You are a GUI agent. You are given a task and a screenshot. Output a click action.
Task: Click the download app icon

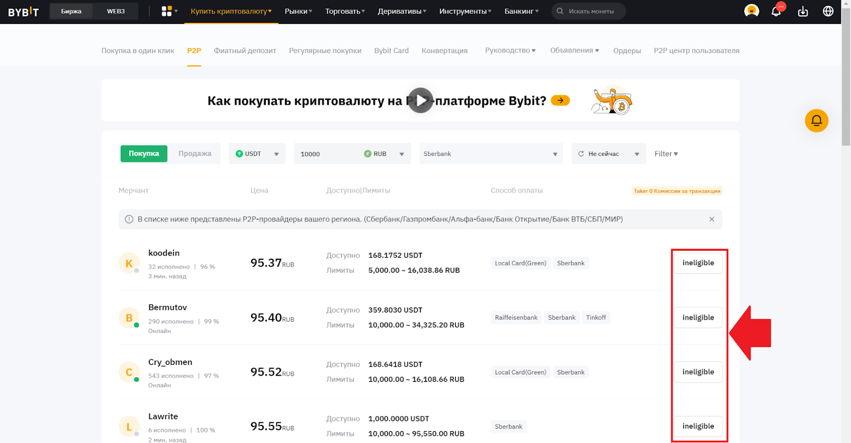[803, 11]
